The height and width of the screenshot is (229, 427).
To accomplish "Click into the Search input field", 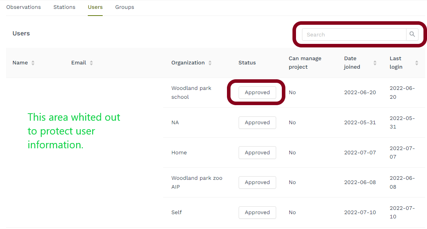I will click(x=354, y=35).
